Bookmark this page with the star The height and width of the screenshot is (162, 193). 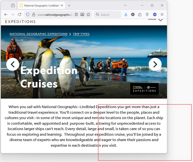point(88,15)
